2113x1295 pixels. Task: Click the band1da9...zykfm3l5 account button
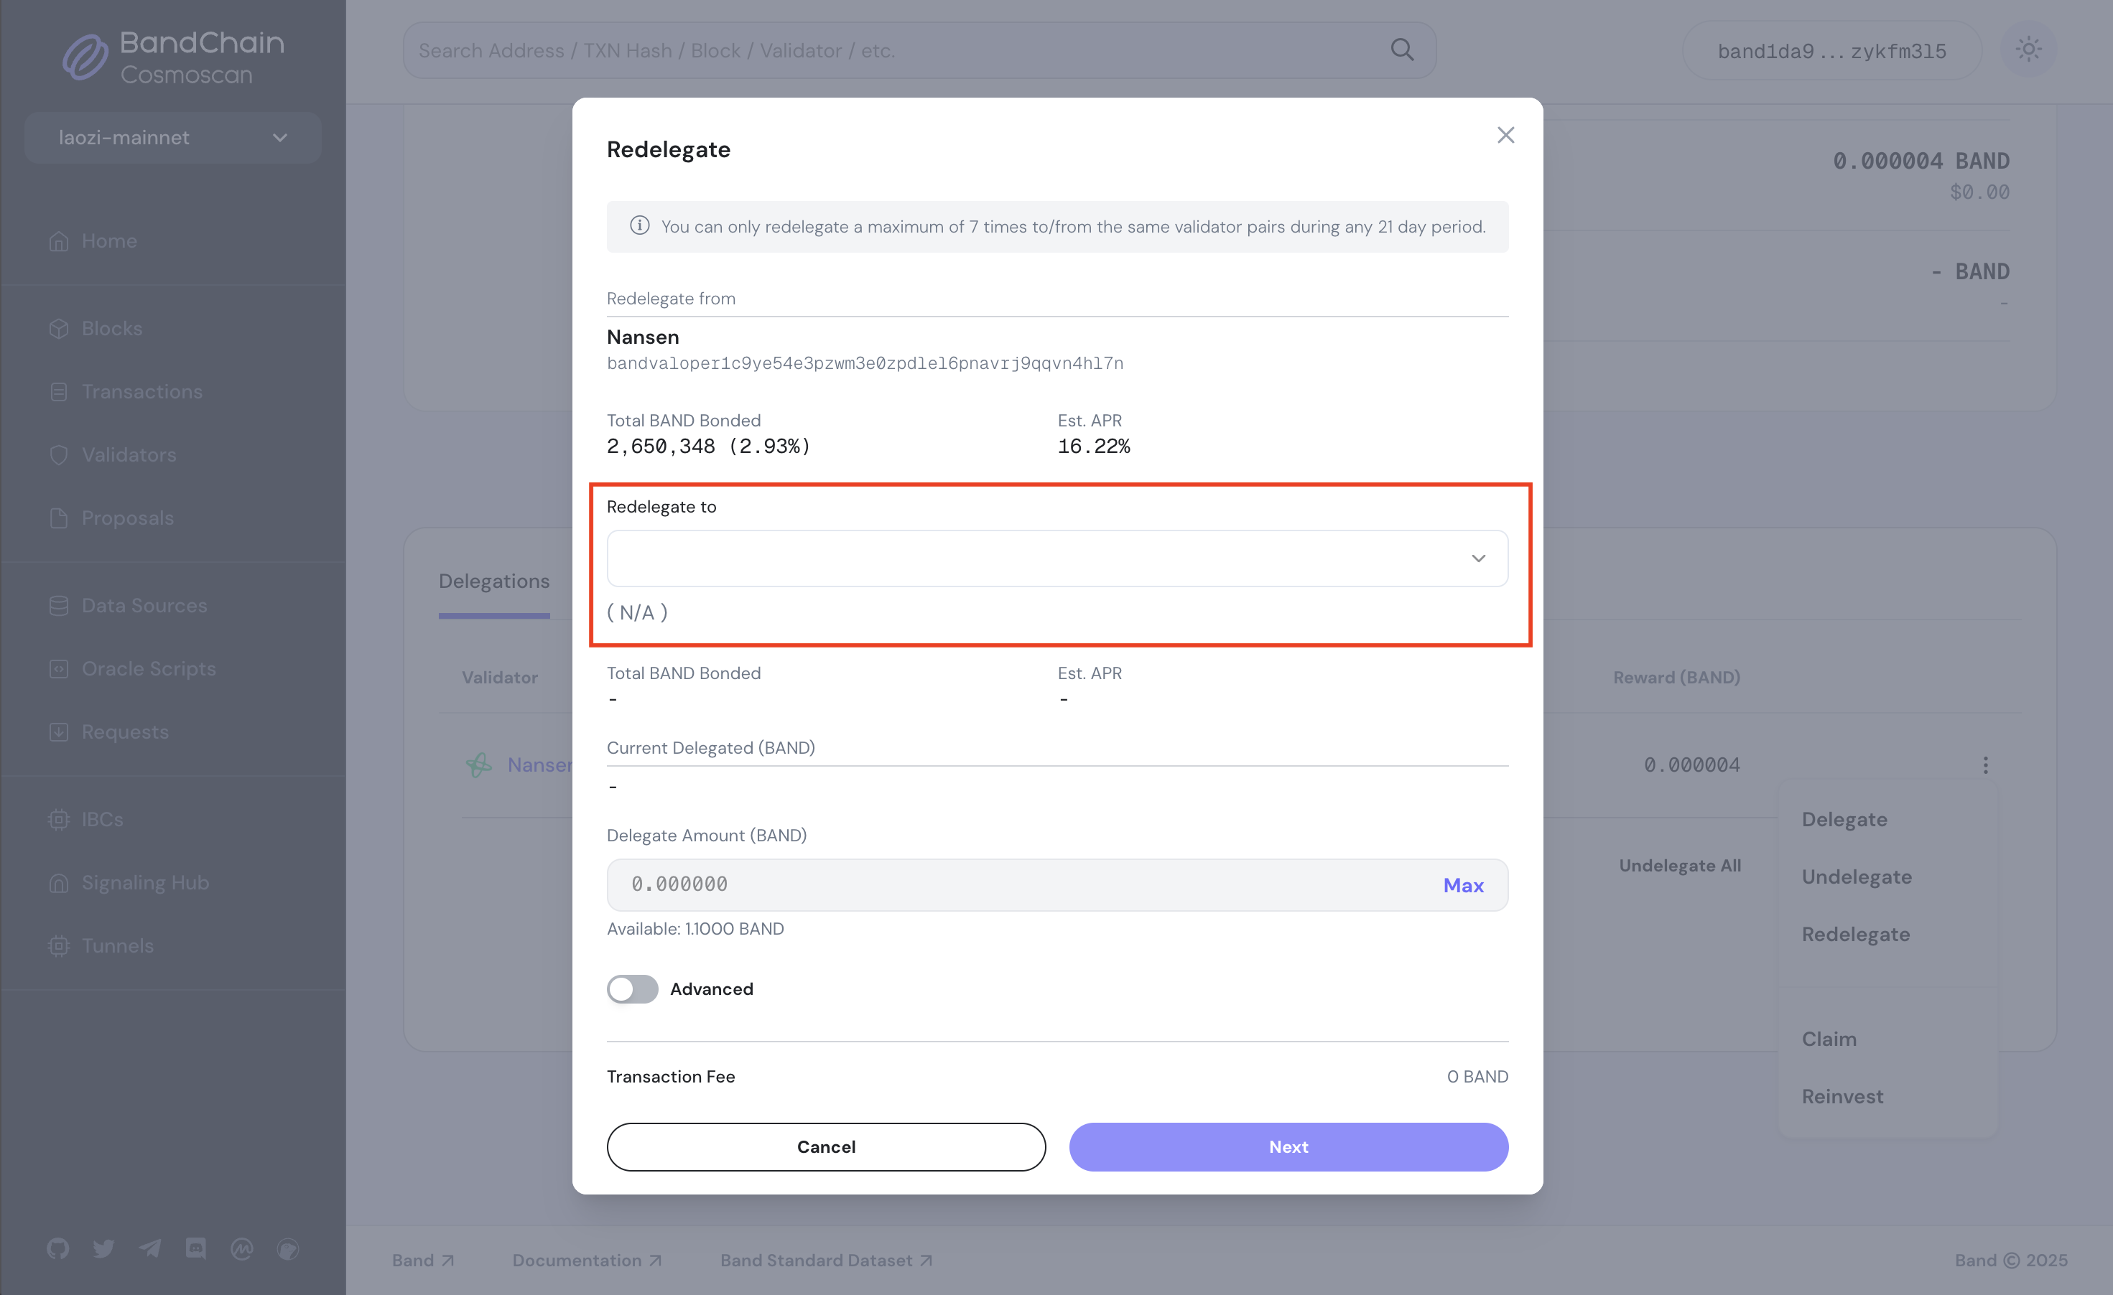(1831, 50)
